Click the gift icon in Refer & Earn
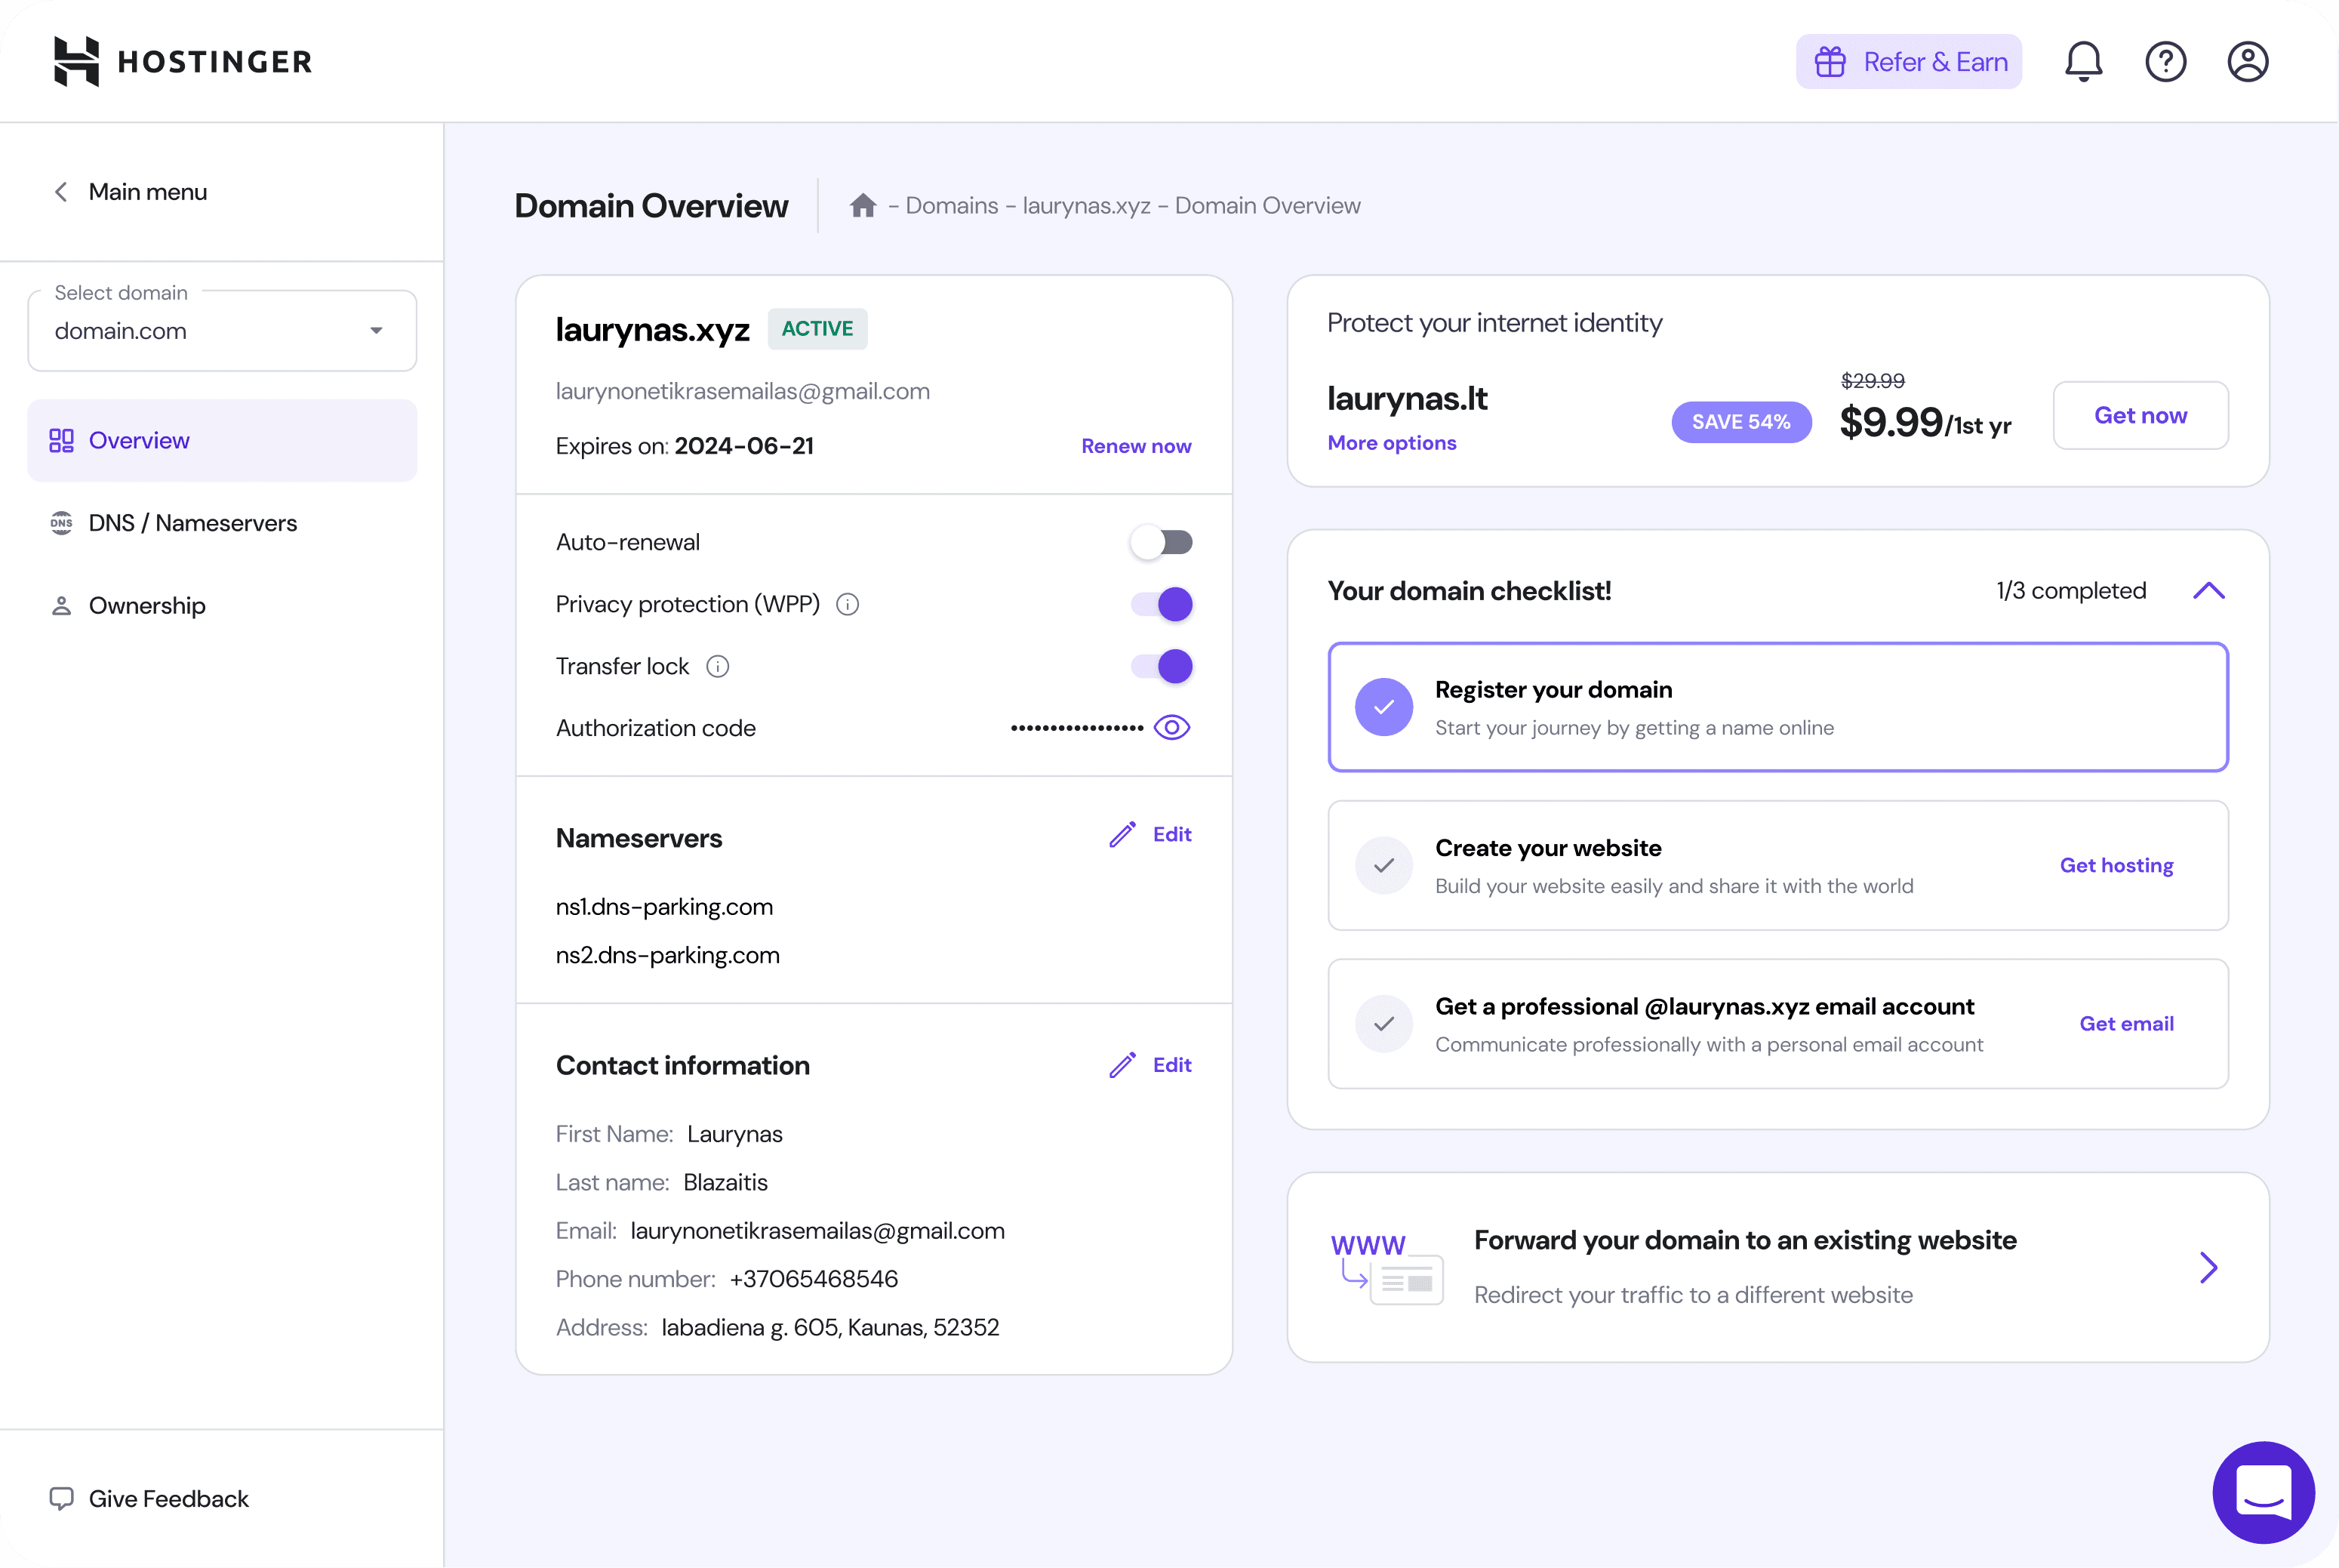 (x=1830, y=62)
